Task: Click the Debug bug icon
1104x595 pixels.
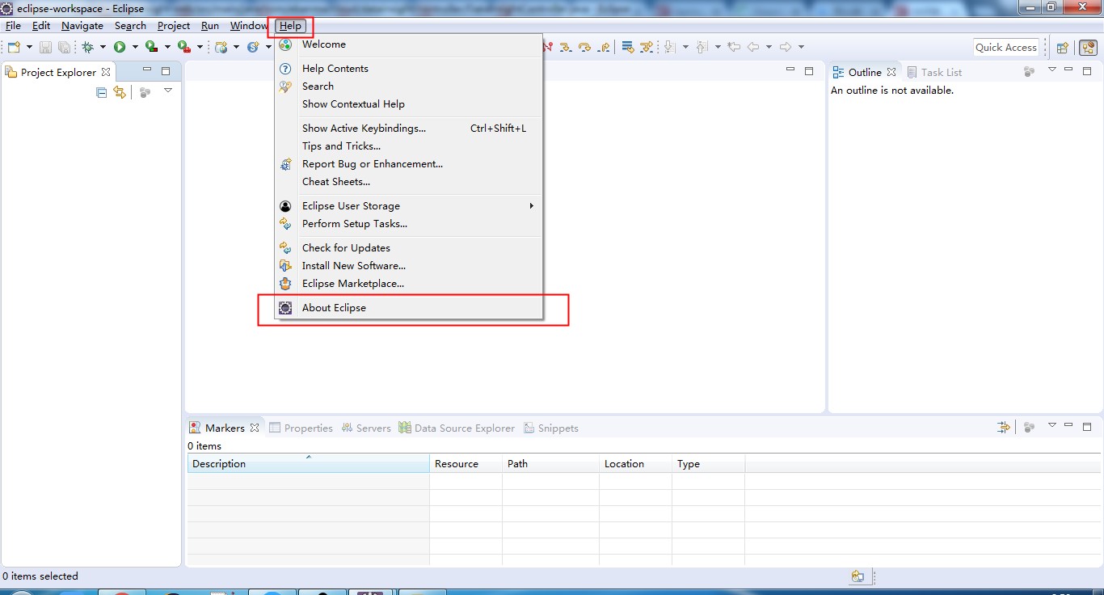Action: pos(87,47)
